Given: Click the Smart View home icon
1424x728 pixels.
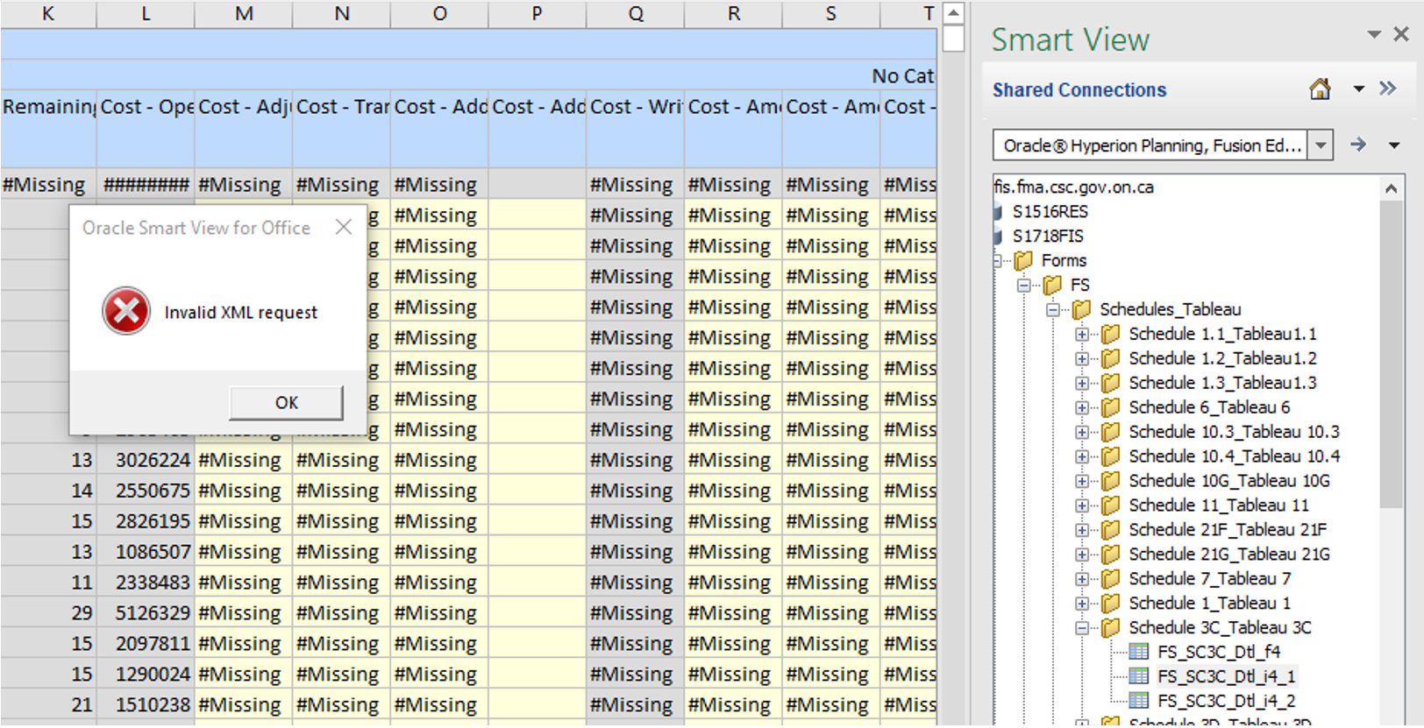Looking at the screenshot, I should point(1320,89).
